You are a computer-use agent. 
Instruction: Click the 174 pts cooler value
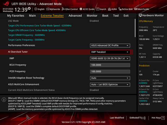point(156,75)
